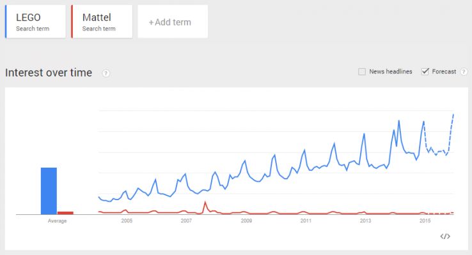Click the 2009 label on the timeline

coord(246,221)
